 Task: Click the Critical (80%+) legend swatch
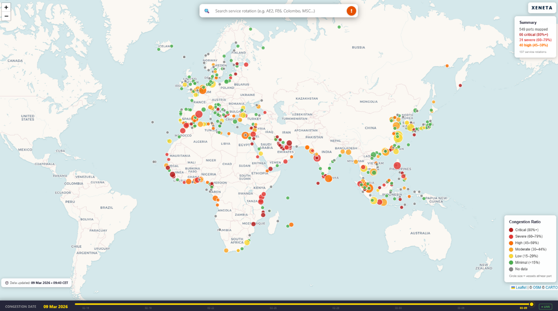(x=511, y=230)
